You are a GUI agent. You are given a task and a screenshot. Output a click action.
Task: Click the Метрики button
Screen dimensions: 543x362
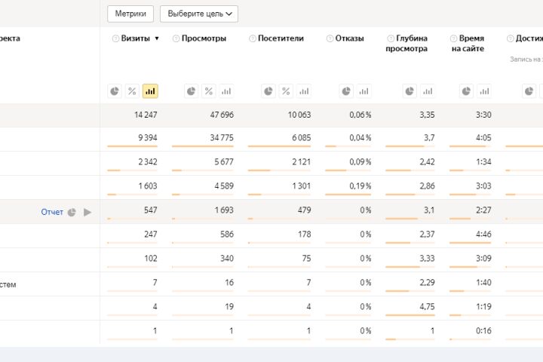130,14
